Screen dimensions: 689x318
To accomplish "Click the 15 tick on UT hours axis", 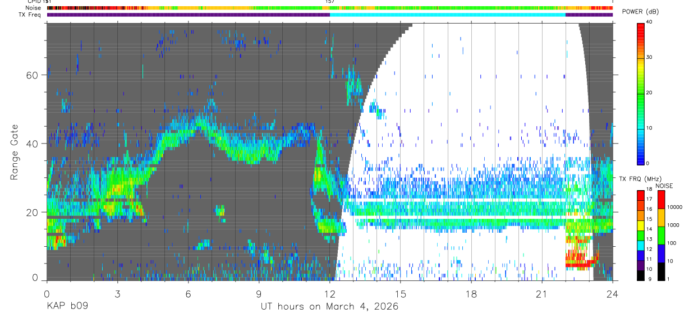I will tap(401, 293).
